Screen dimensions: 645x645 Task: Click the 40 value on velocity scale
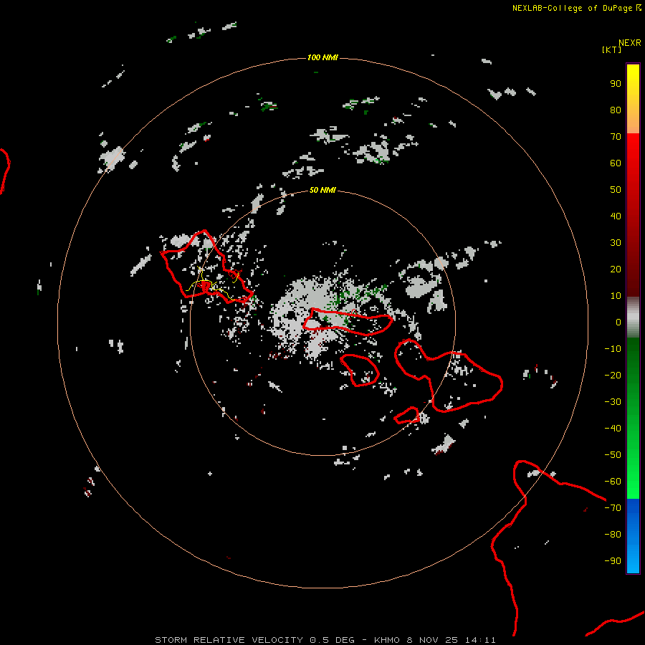[616, 216]
